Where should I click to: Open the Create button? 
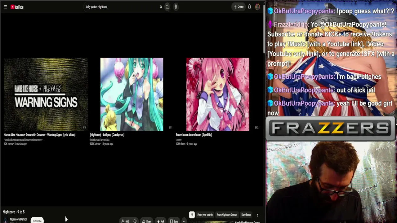239,7
